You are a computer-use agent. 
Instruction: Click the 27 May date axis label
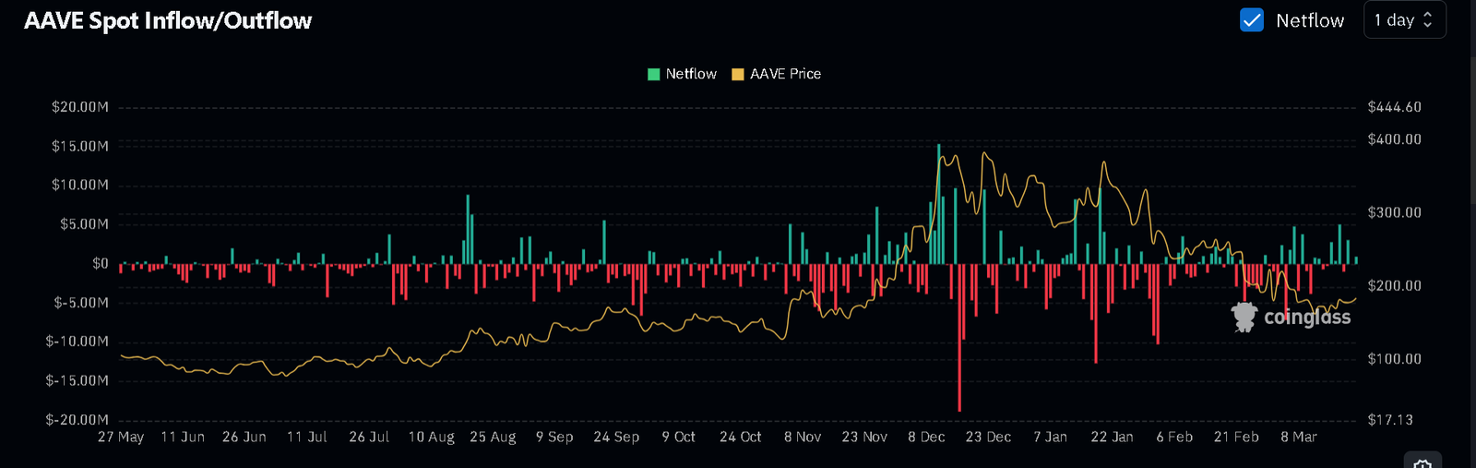[121, 437]
